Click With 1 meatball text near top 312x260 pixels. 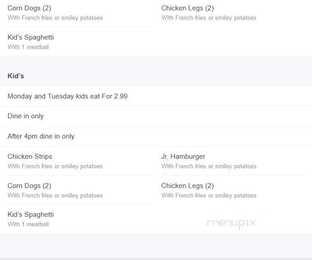point(28,47)
